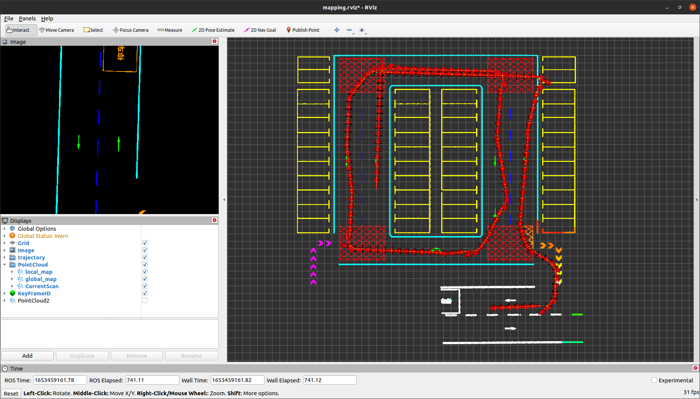This screenshot has height=399, width=700.
Task: Choose the Select tool
Action: pyautogui.click(x=93, y=30)
